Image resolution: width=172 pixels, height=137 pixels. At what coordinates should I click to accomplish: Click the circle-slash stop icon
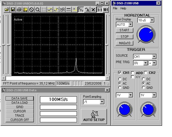pos(31,10)
